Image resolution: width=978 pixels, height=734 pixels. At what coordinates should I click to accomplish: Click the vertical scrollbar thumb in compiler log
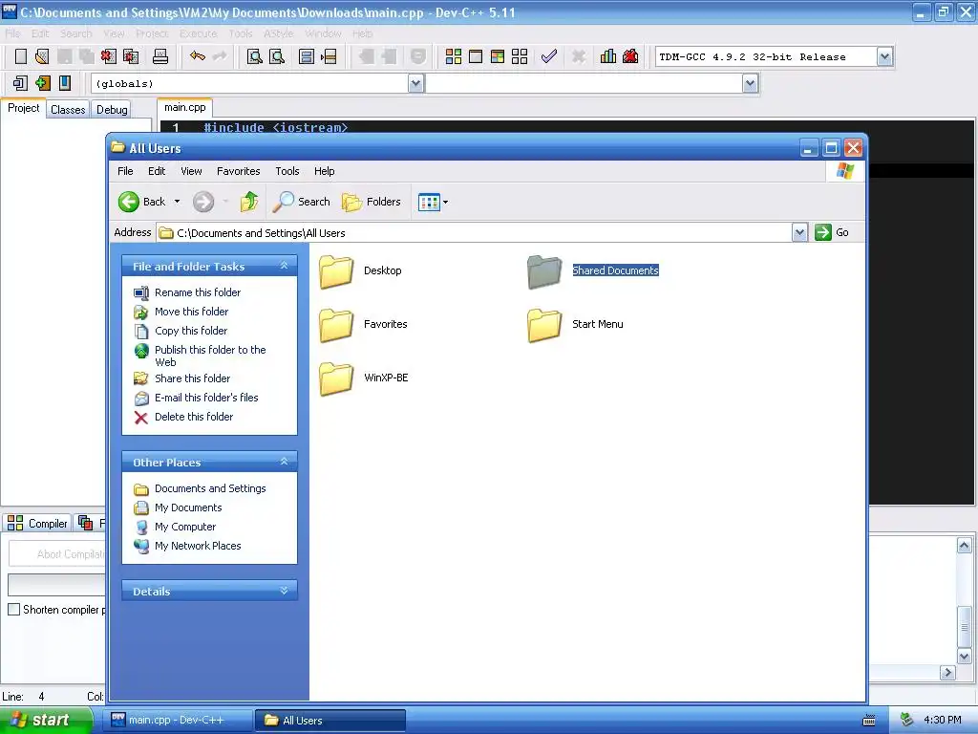(x=965, y=627)
